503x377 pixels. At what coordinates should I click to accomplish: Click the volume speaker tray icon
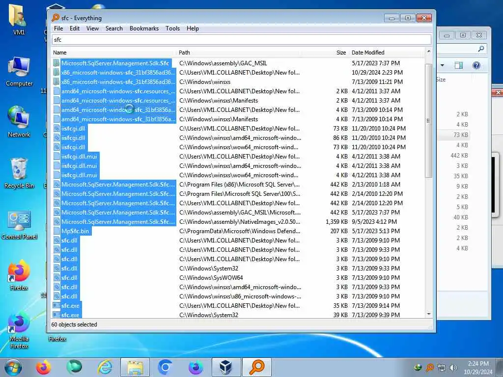(453, 368)
